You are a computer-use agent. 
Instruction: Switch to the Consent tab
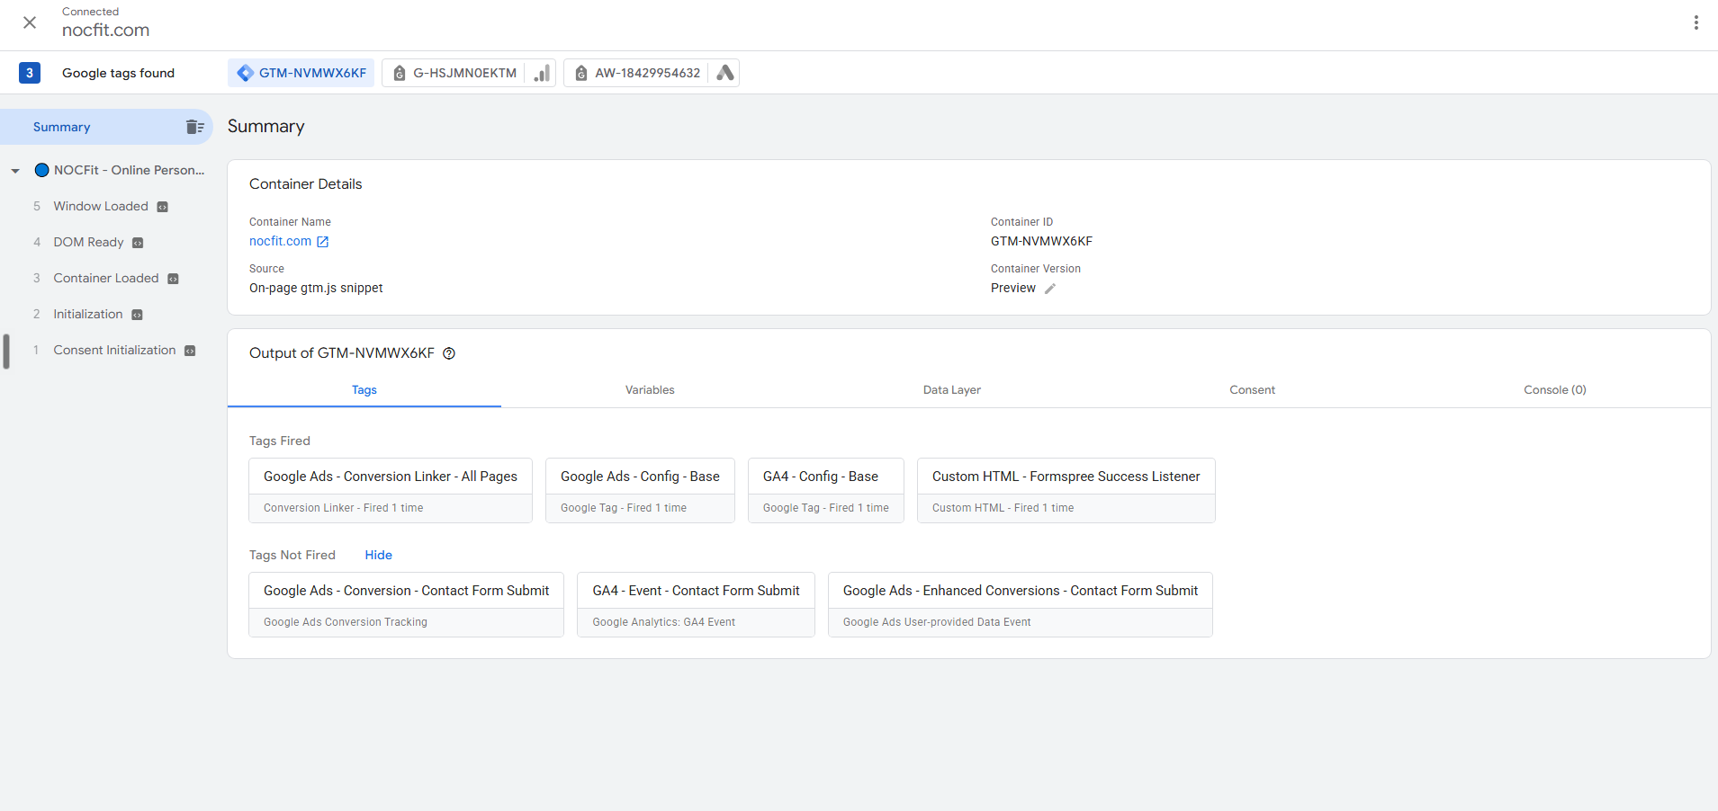[1252, 389]
